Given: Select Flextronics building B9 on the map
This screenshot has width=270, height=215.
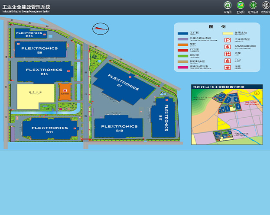Looking at the screenshot, I should click(x=39, y=50).
